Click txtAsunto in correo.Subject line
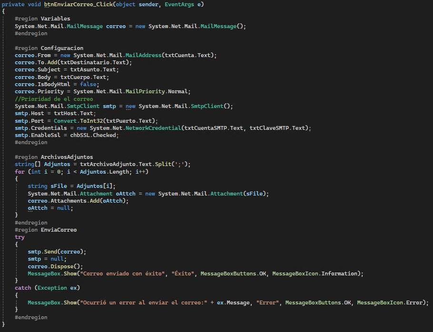 tap(85, 69)
